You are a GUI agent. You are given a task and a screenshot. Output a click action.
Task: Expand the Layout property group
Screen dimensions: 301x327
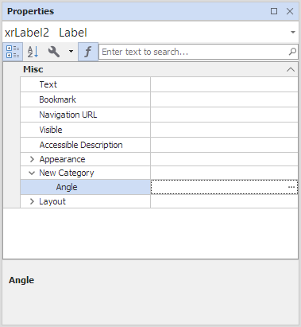click(32, 201)
